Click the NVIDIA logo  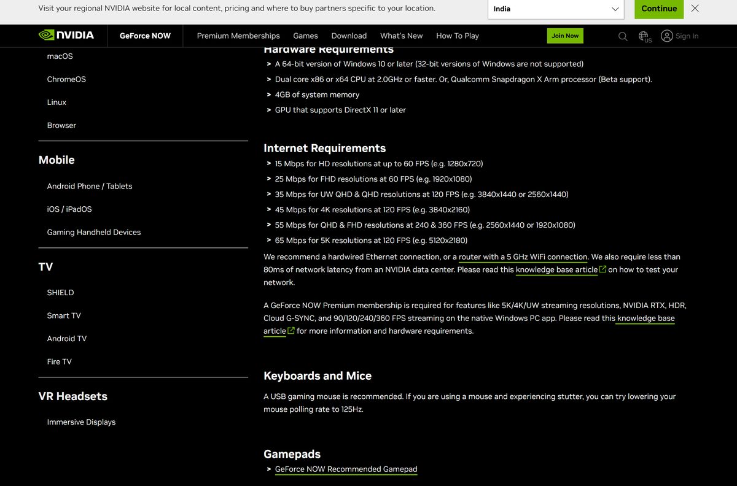coord(66,36)
